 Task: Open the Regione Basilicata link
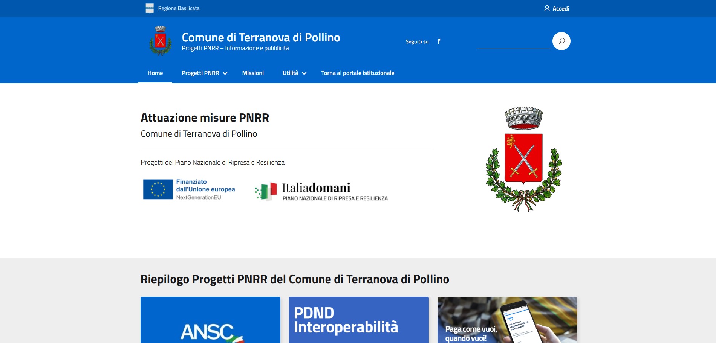(179, 8)
